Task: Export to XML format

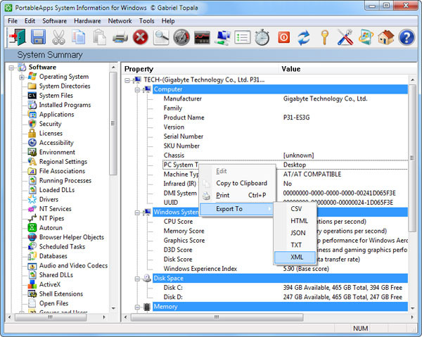Action: point(295,257)
